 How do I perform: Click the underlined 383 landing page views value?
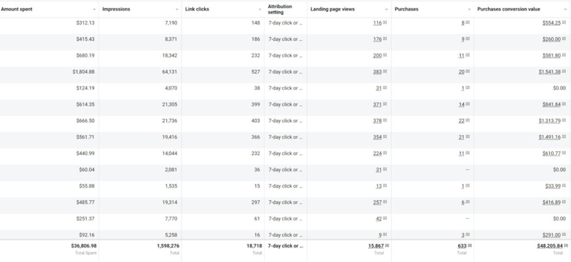point(377,72)
